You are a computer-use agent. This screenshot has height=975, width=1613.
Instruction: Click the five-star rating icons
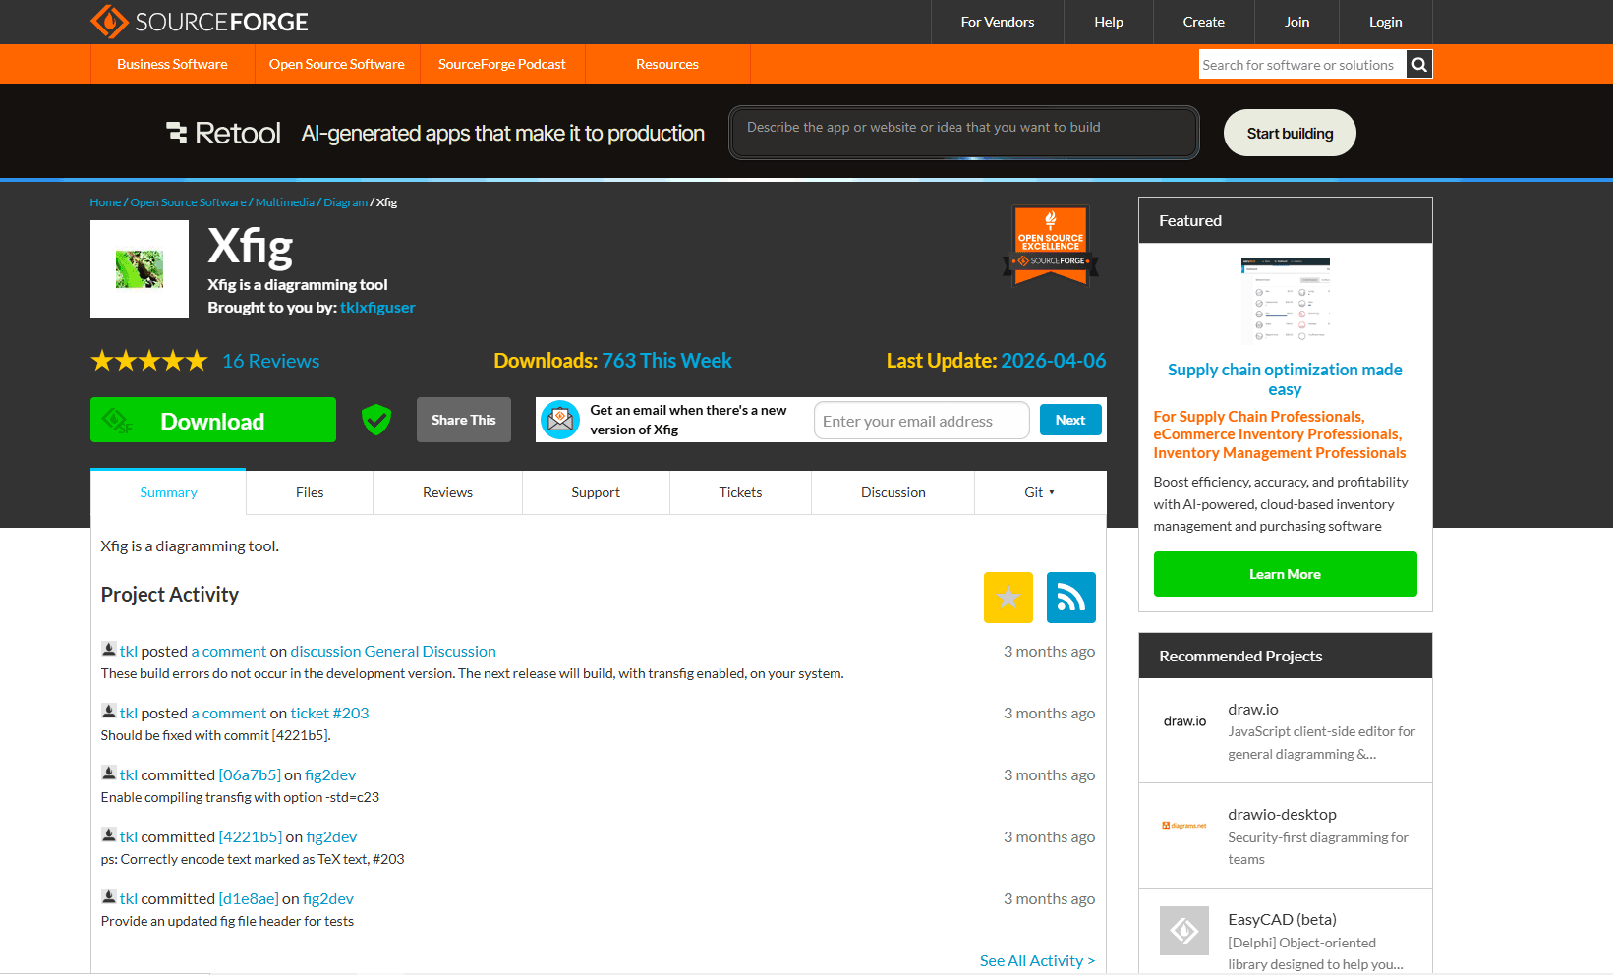[149, 361]
